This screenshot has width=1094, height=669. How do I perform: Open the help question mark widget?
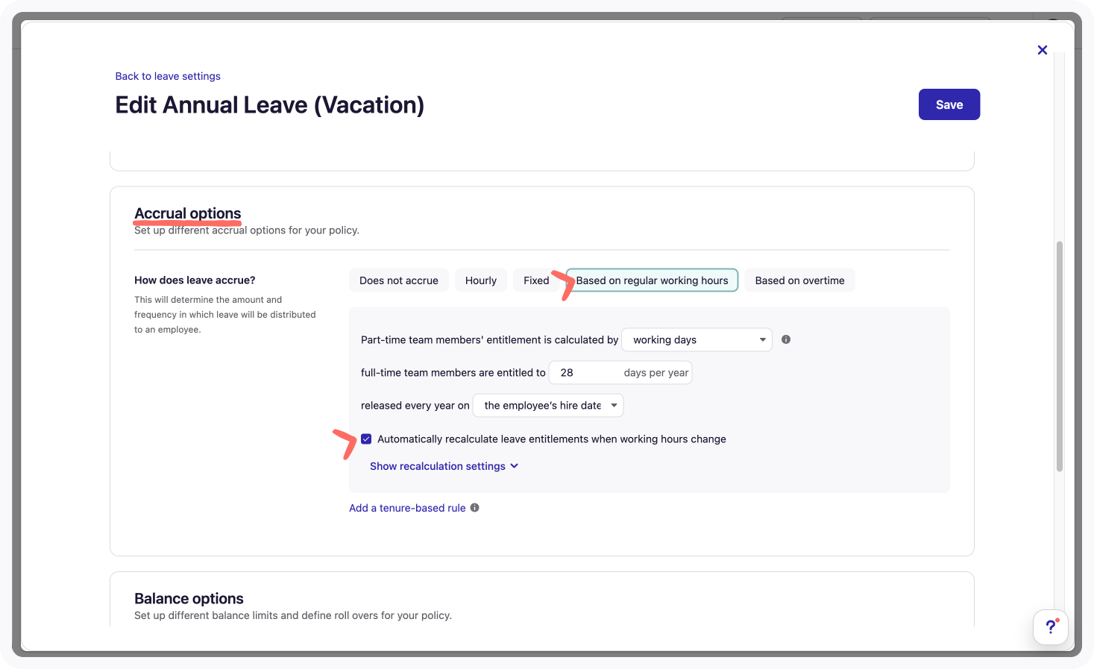tap(1051, 626)
